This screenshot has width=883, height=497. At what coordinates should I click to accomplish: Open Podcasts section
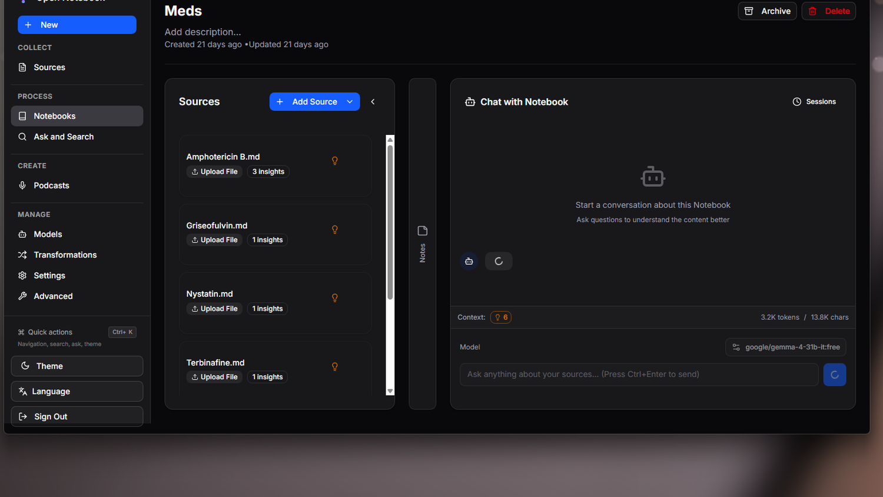[x=77, y=185]
